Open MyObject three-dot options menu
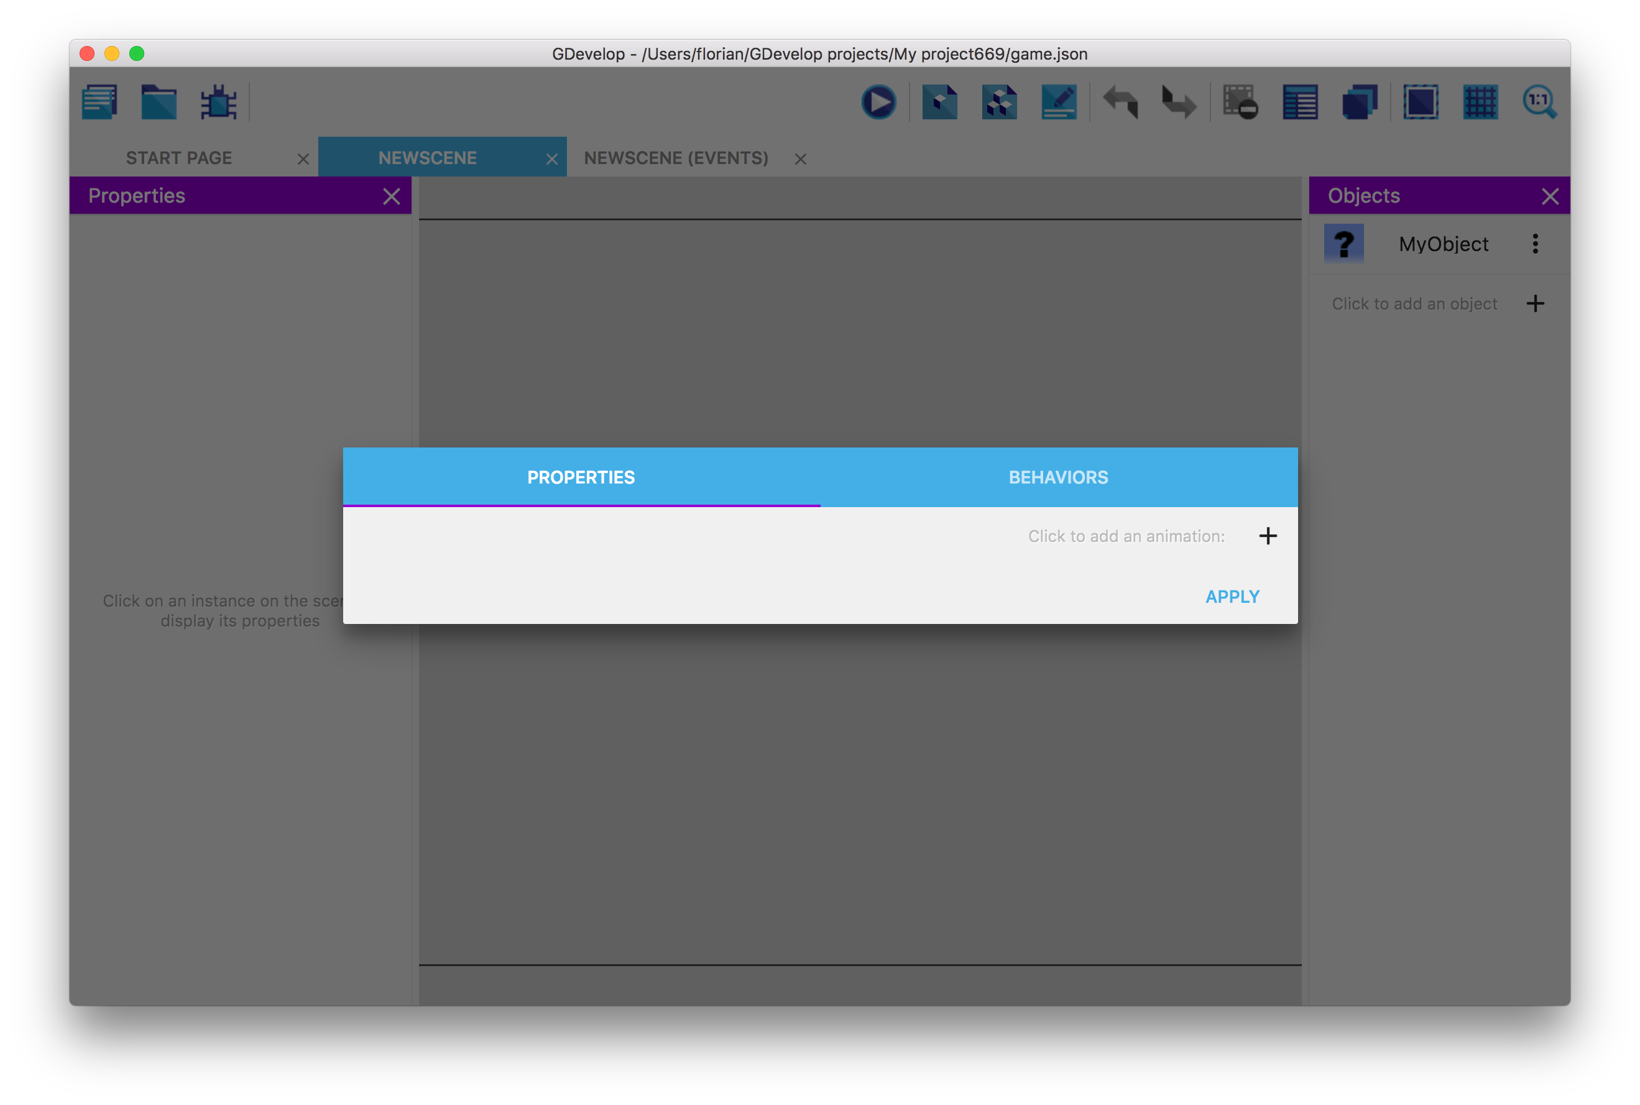Screen dimensions: 1640x1105 tap(1535, 244)
